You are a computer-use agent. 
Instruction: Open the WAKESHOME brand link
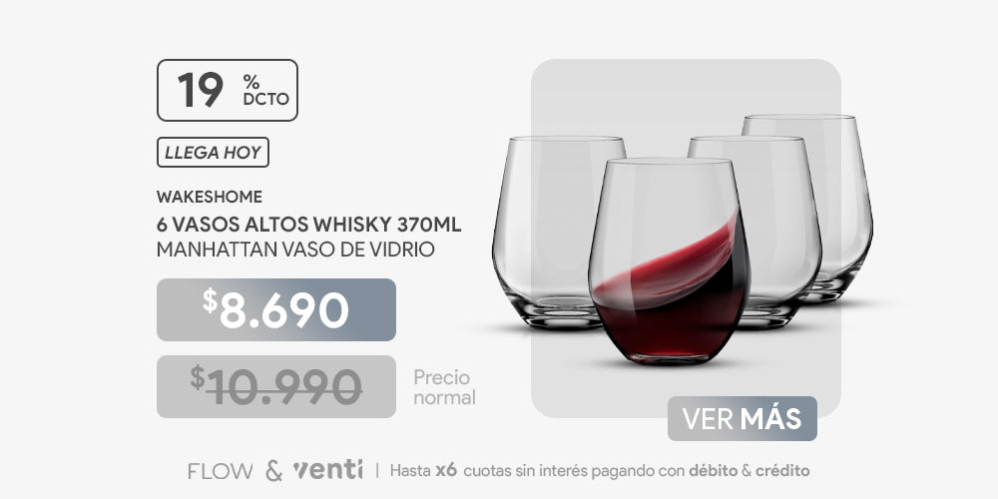210,198
